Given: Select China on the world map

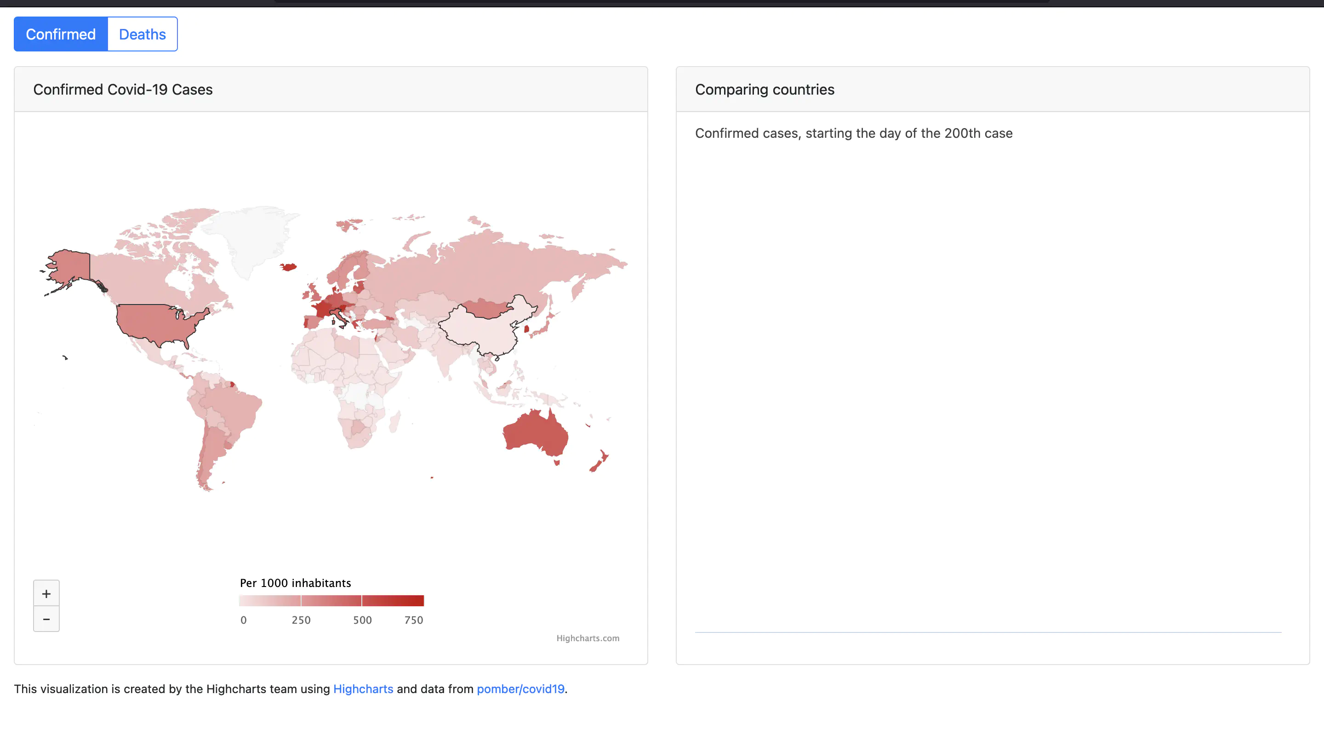Looking at the screenshot, I should coord(478,330).
